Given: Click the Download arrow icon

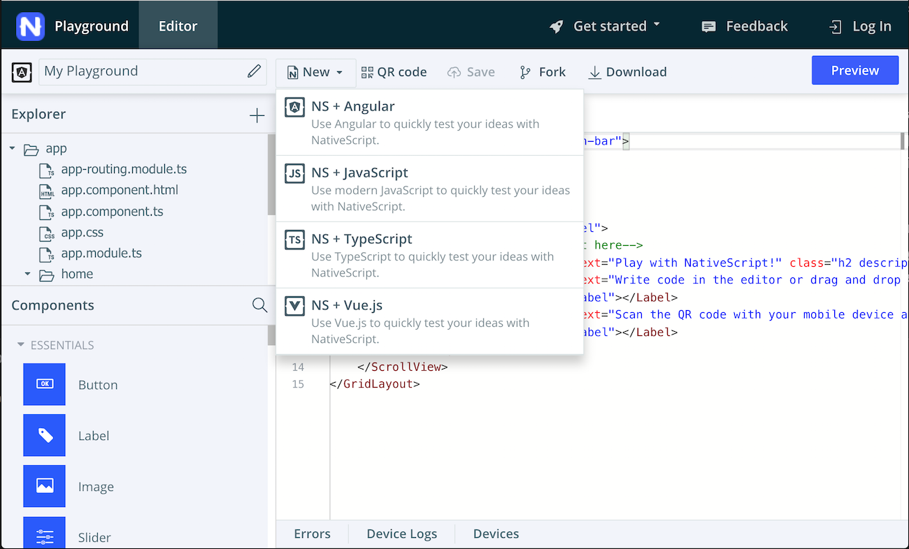Looking at the screenshot, I should pyautogui.click(x=595, y=72).
